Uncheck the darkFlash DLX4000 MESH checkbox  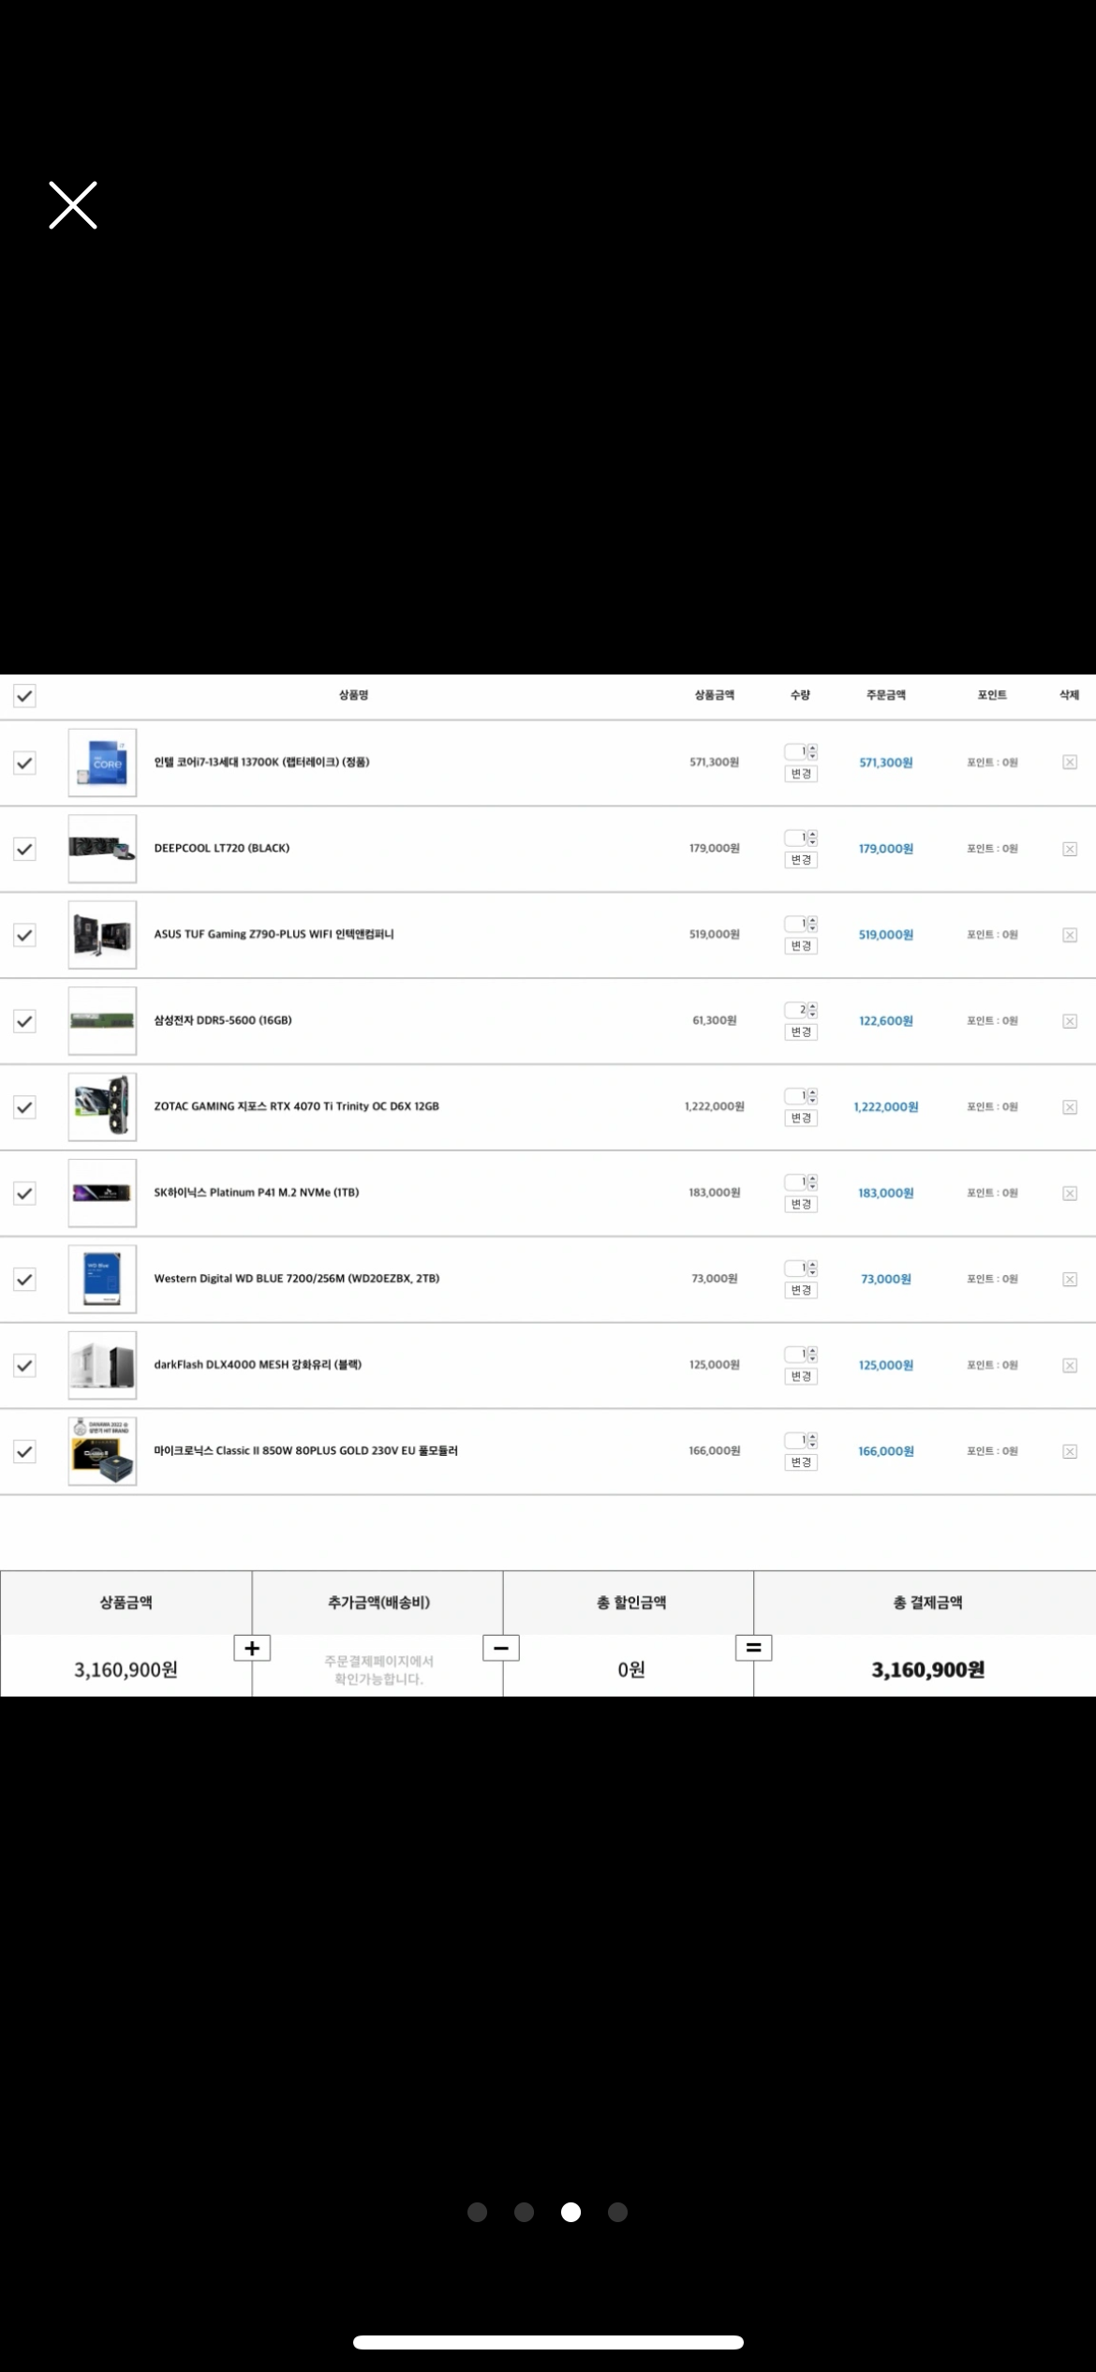24,1366
